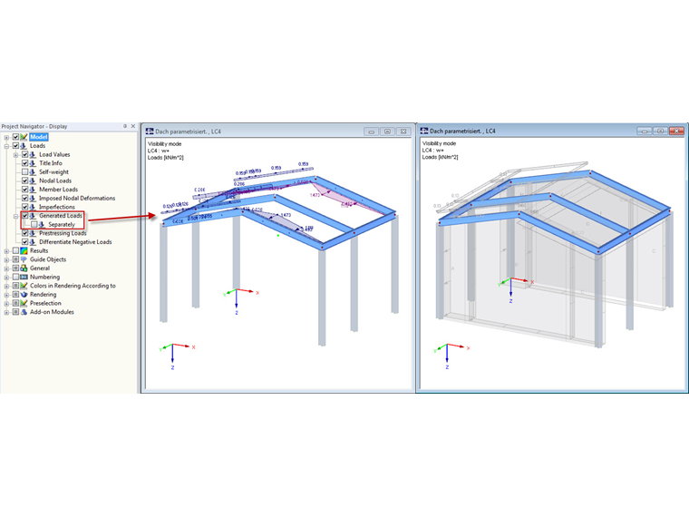Click the Nodal Loads row icon
The height and width of the screenshot is (517, 689).
[33, 180]
